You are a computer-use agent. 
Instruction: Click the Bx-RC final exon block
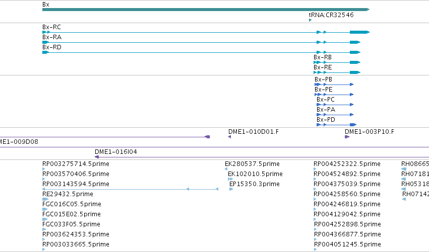tap(359, 32)
